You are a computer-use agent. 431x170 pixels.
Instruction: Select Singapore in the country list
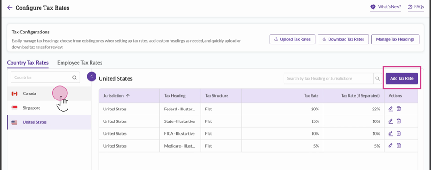click(49, 108)
